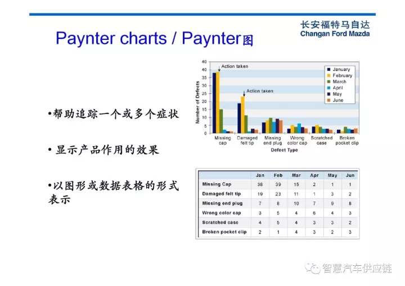The width and height of the screenshot is (405, 286).
Task: Click the Jan column header in the table
Action: [260, 175]
